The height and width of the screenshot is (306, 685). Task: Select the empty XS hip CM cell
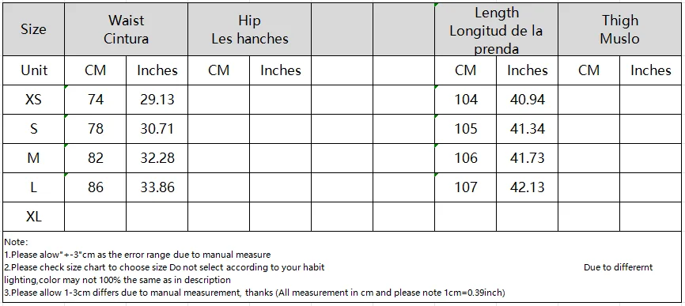[x=218, y=100]
